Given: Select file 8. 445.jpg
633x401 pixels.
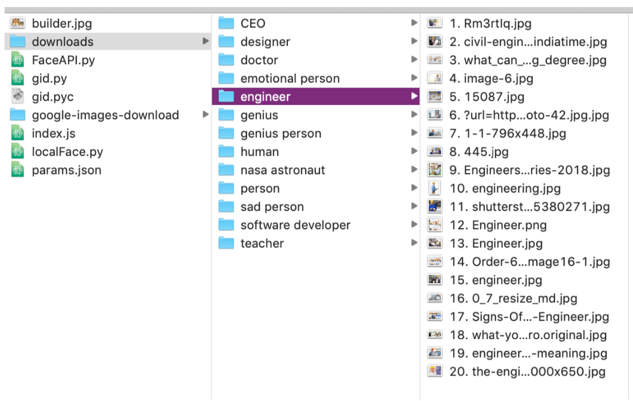Looking at the screenshot, I should (479, 152).
